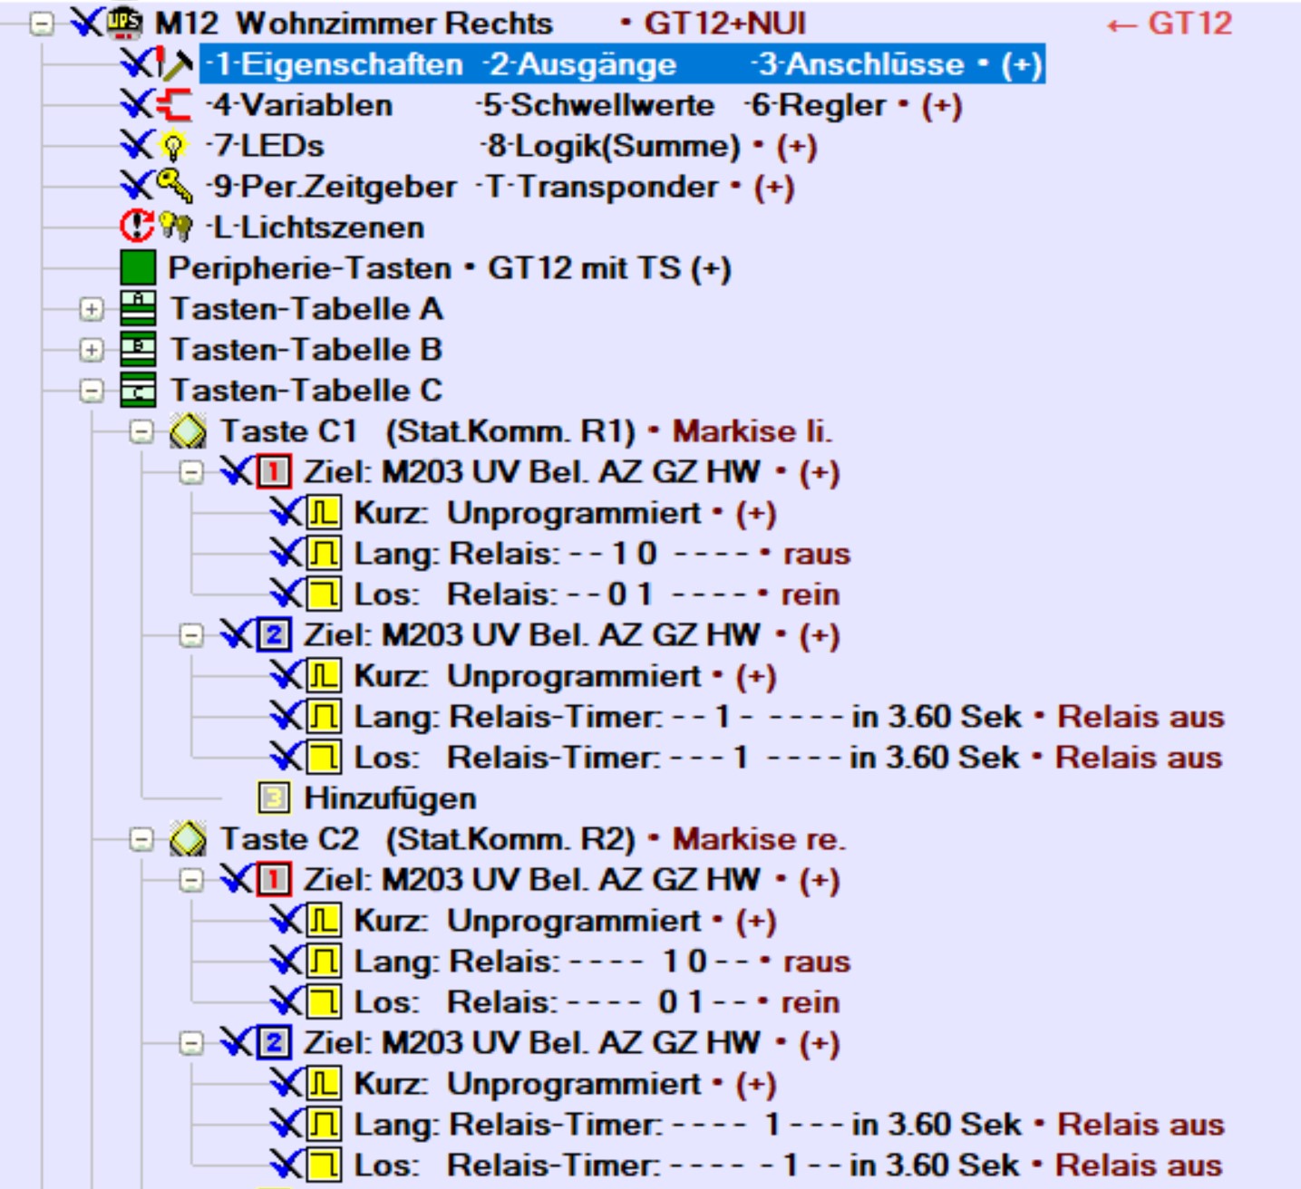Collapse the Tasten-Tabelle C node
The width and height of the screenshot is (1301, 1189).
coord(91,391)
